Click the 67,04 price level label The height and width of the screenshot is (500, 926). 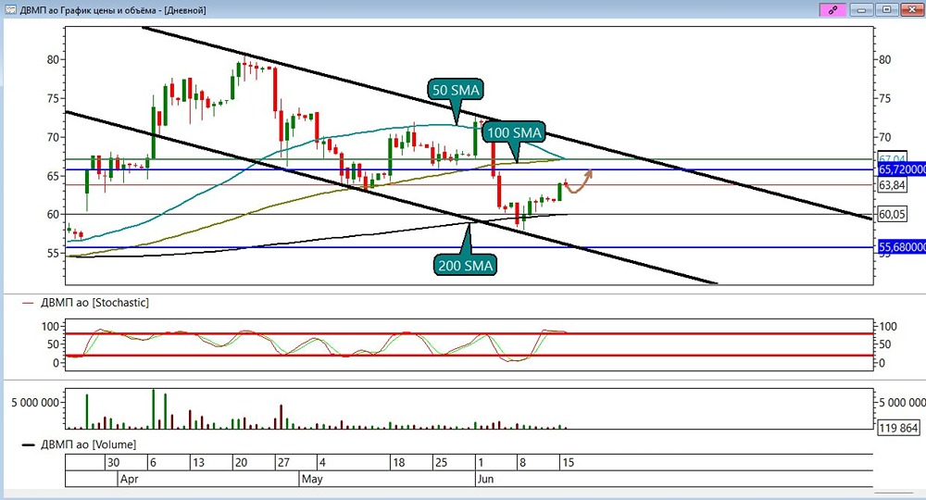point(892,158)
